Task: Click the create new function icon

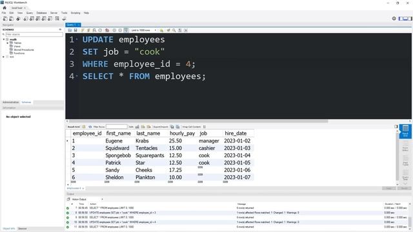Action: click(50, 19)
